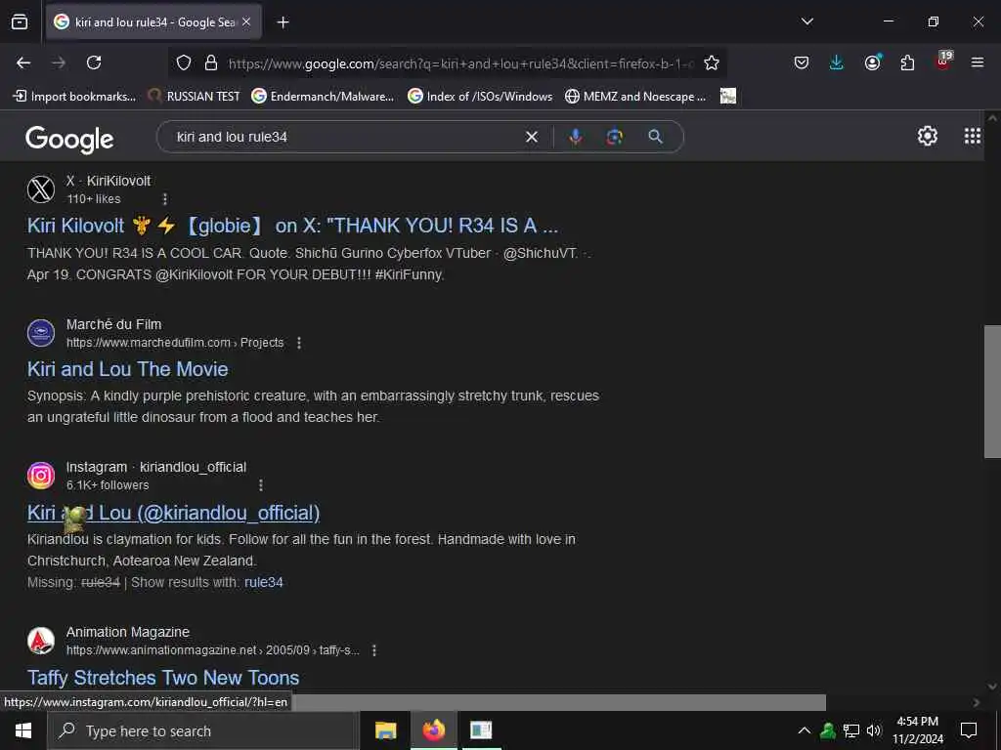
Task: Click the last picture-icon bookmark in the bookmarks bar
Action: 727,97
